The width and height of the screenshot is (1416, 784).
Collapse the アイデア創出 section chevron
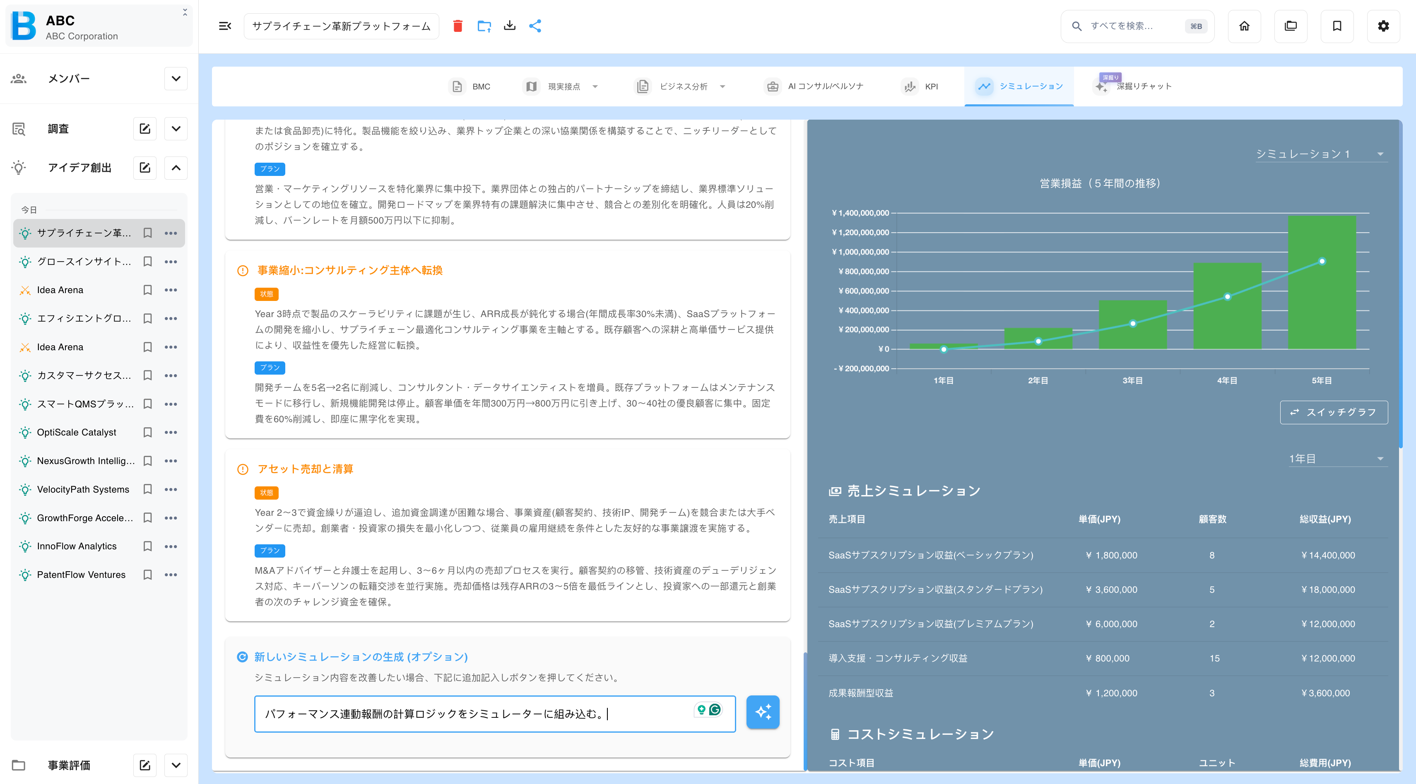point(176,168)
